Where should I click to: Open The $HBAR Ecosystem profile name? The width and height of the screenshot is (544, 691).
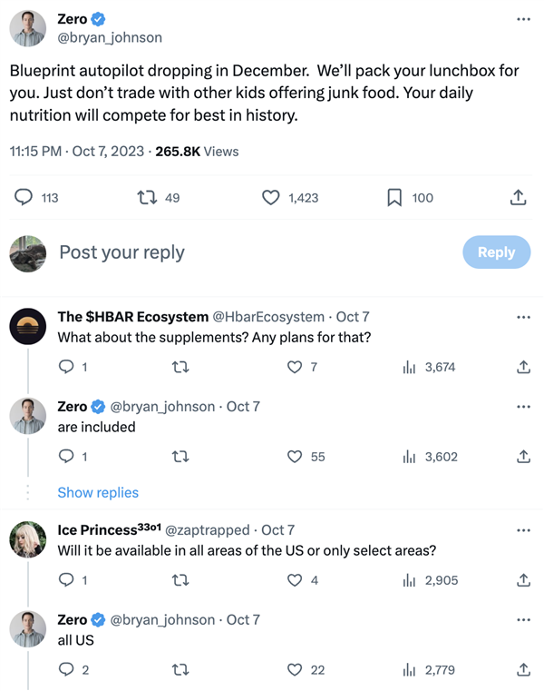pos(132,317)
